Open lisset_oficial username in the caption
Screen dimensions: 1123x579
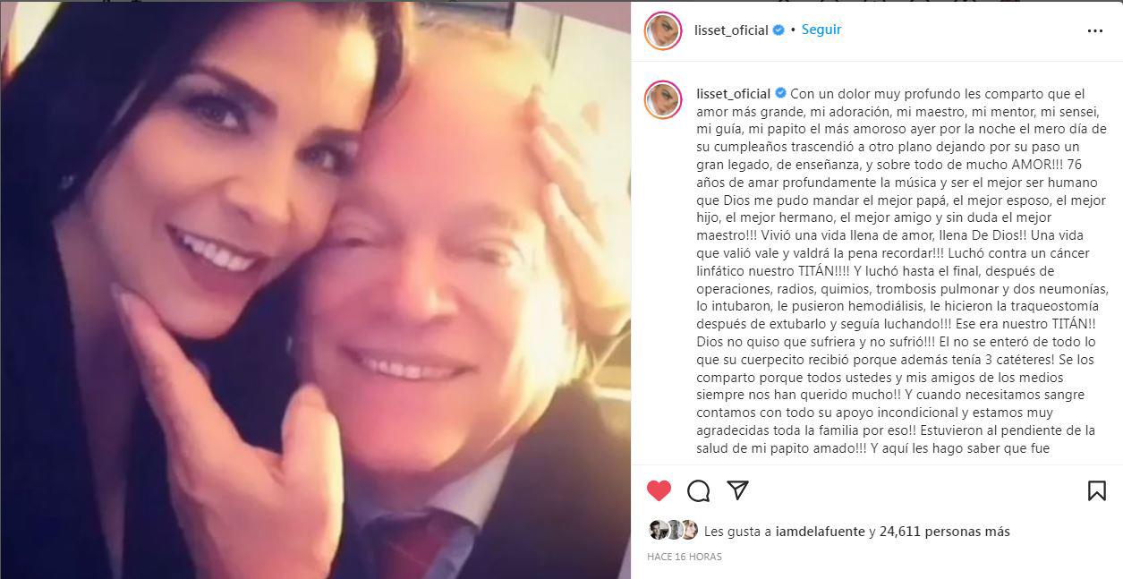click(733, 93)
